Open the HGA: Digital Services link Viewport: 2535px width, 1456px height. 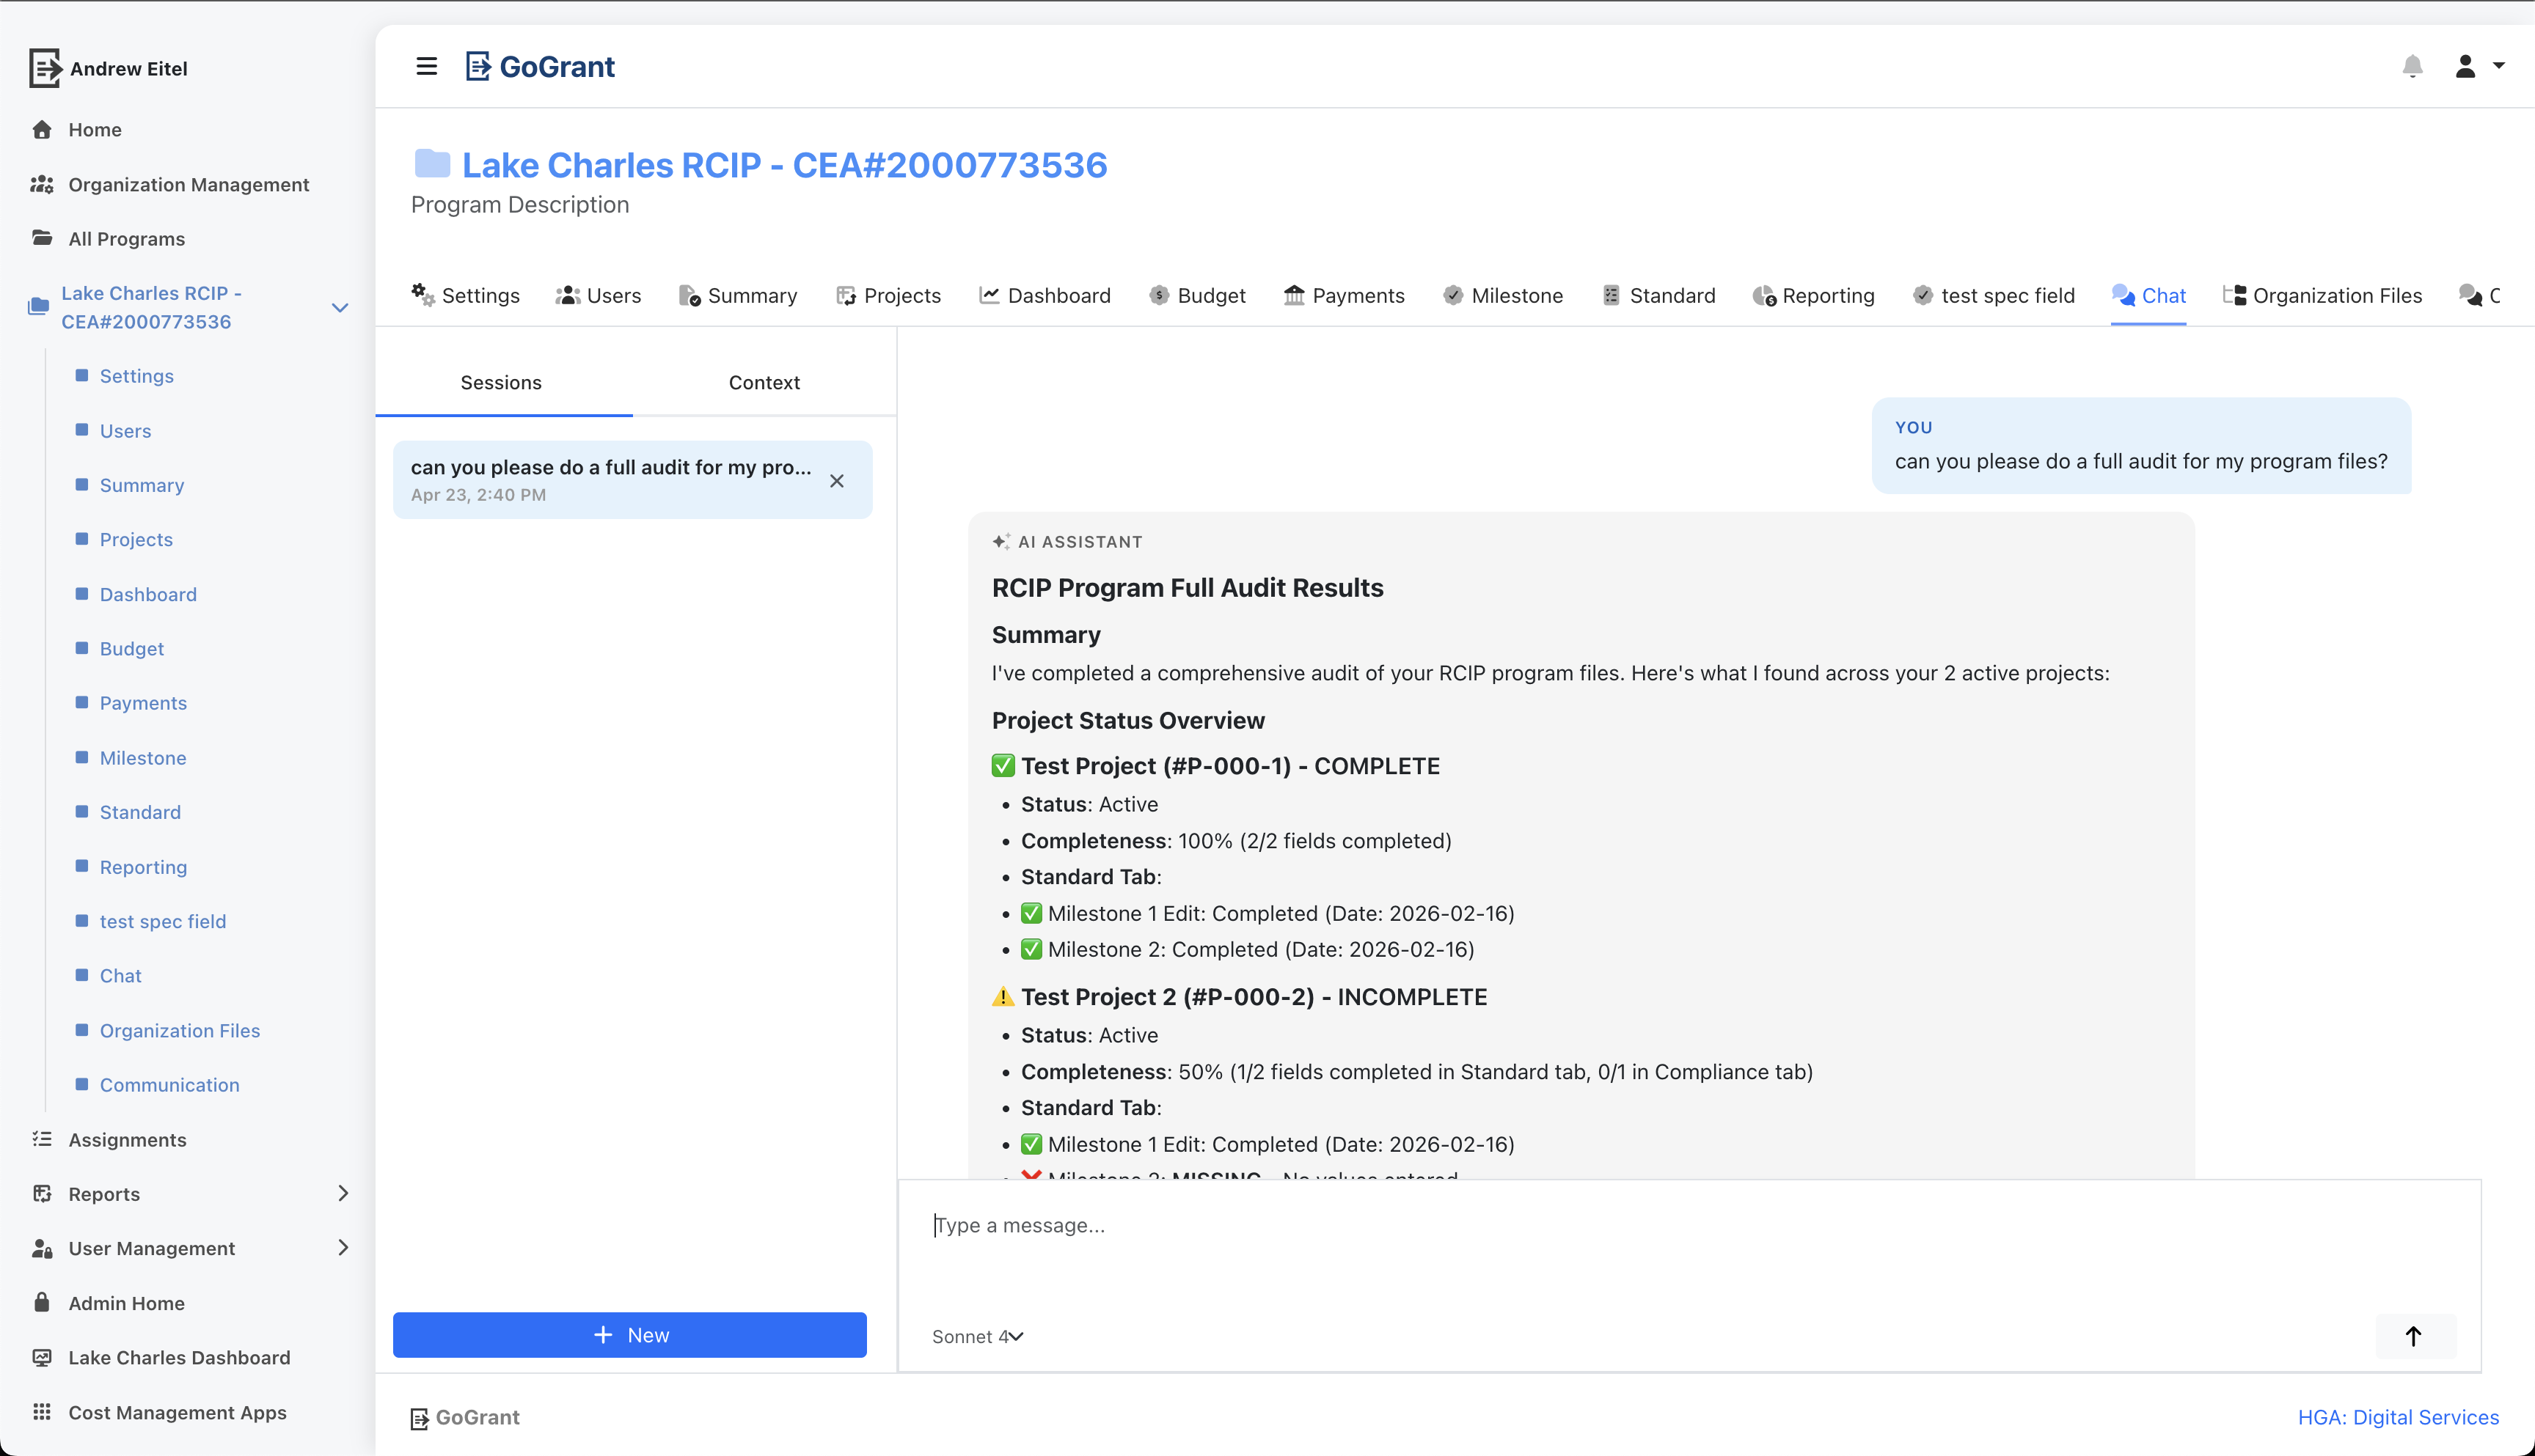pyautogui.click(x=2396, y=1417)
